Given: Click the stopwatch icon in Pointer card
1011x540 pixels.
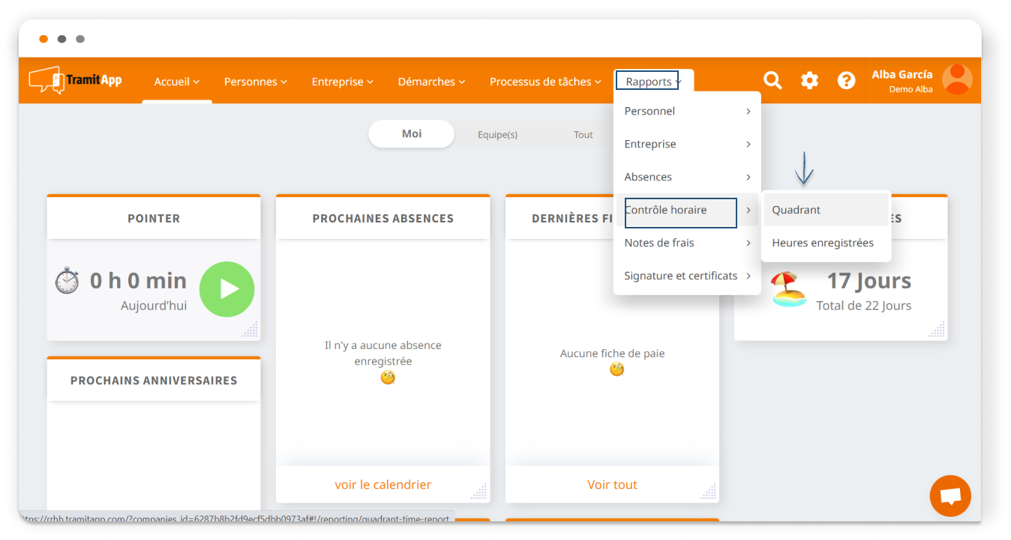Looking at the screenshot, I should pos(67,281).
